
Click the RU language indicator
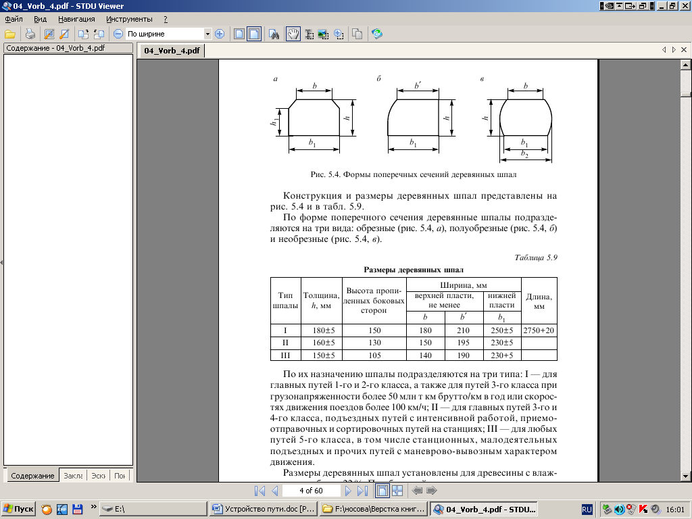587,510
